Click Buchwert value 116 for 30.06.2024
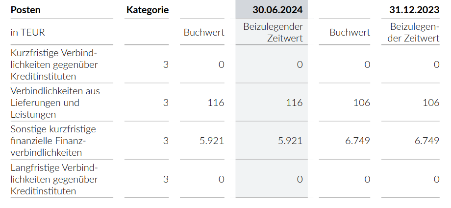 point(216,103)
